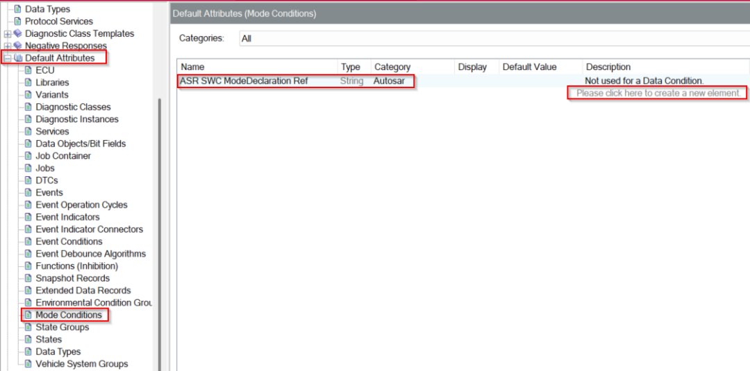Click the Protocol Services document icon
750x371 pixels.
point(17,21)
